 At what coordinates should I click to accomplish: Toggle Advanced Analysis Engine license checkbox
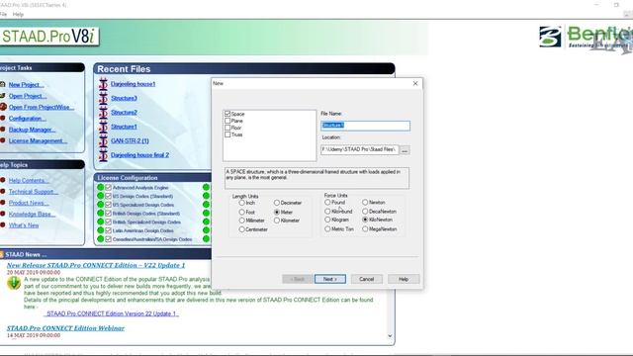point(108,187)
